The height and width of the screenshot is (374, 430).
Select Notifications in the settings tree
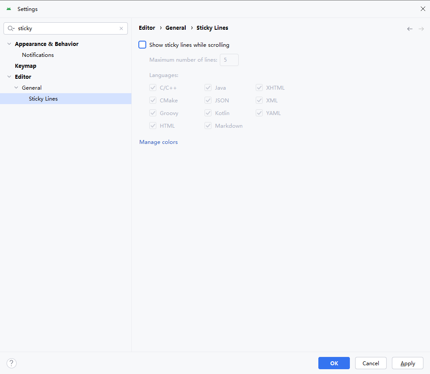(38, 55)
